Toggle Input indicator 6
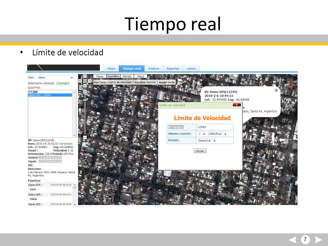Image resolution: width=328 pixels, height=246 pixels. click(54, 162)
